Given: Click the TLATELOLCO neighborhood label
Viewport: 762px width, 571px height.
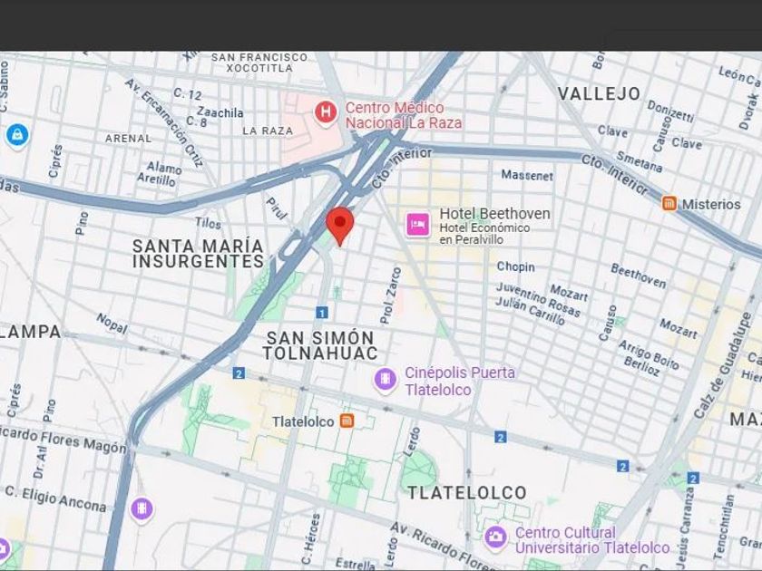Looking at the screenshot, I should (467, 493).
